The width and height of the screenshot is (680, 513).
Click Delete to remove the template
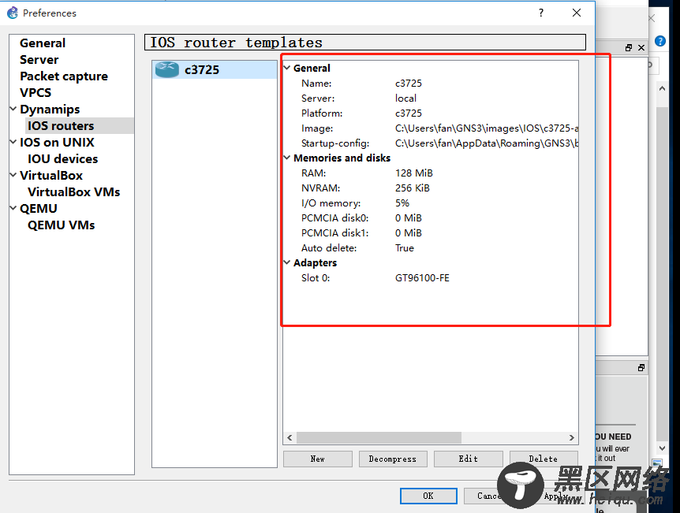[x=544, y=459]
